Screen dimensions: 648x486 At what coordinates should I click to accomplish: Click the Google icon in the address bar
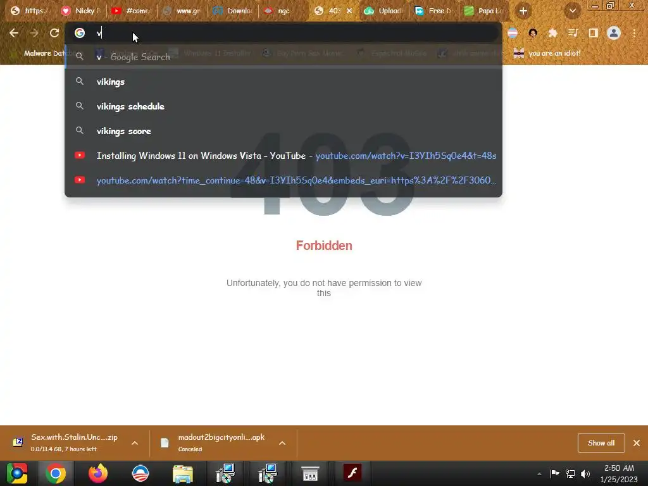(80, 33)
